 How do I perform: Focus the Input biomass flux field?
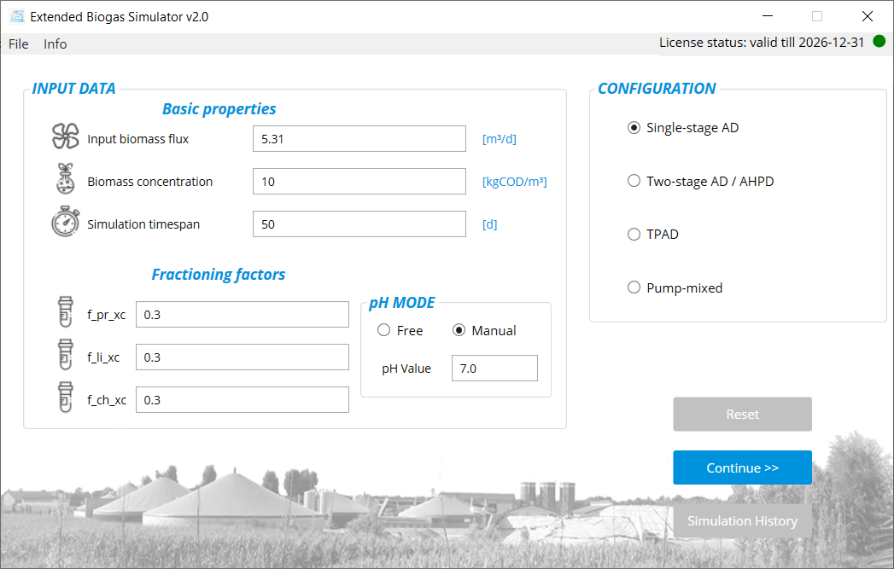pyautogui.click(x=359, y=138)
